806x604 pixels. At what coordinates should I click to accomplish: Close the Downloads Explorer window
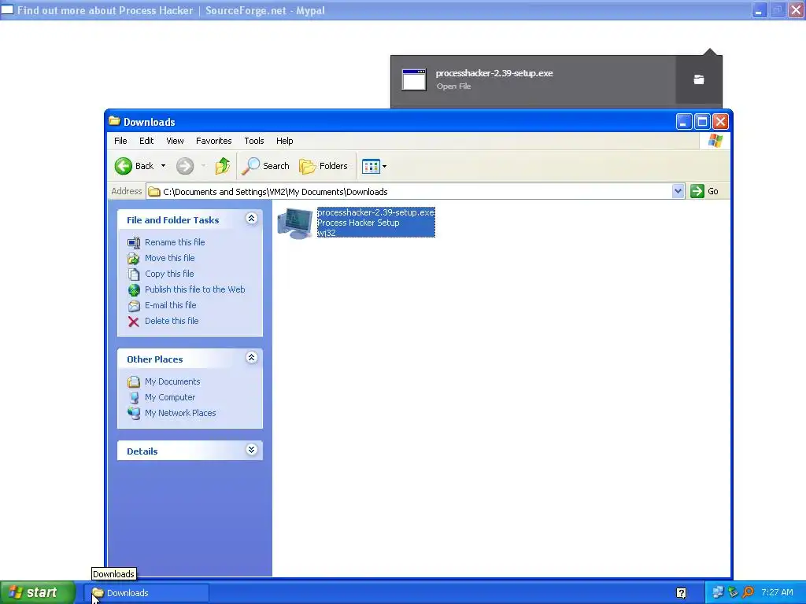[721, 122]
